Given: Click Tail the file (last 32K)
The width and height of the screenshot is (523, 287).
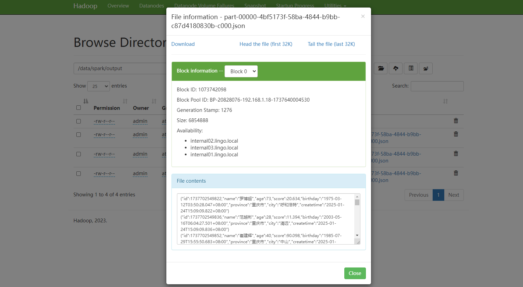Looking at the screenshot, I should click(331, 44).
